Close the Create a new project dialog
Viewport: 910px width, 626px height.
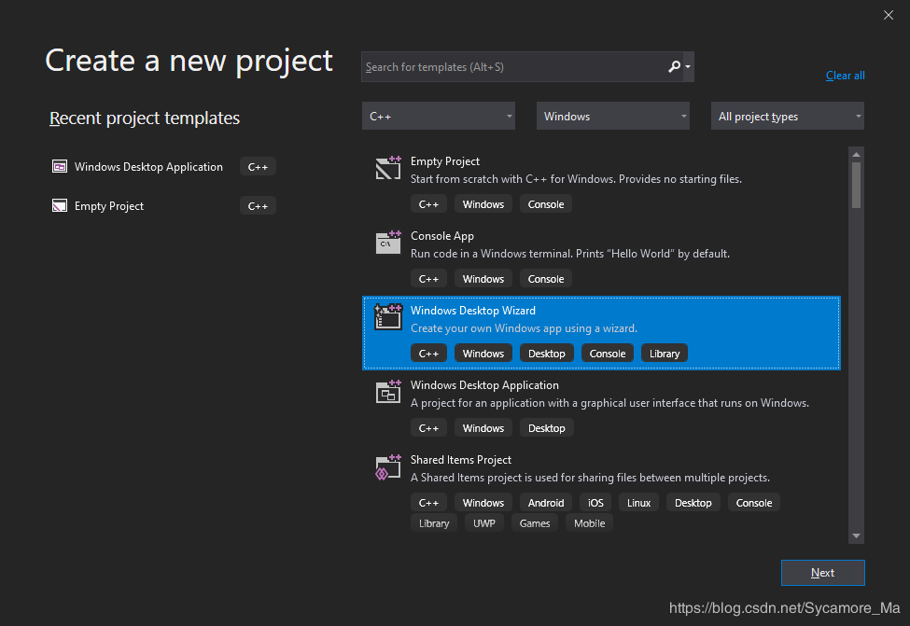click(888, 14)
